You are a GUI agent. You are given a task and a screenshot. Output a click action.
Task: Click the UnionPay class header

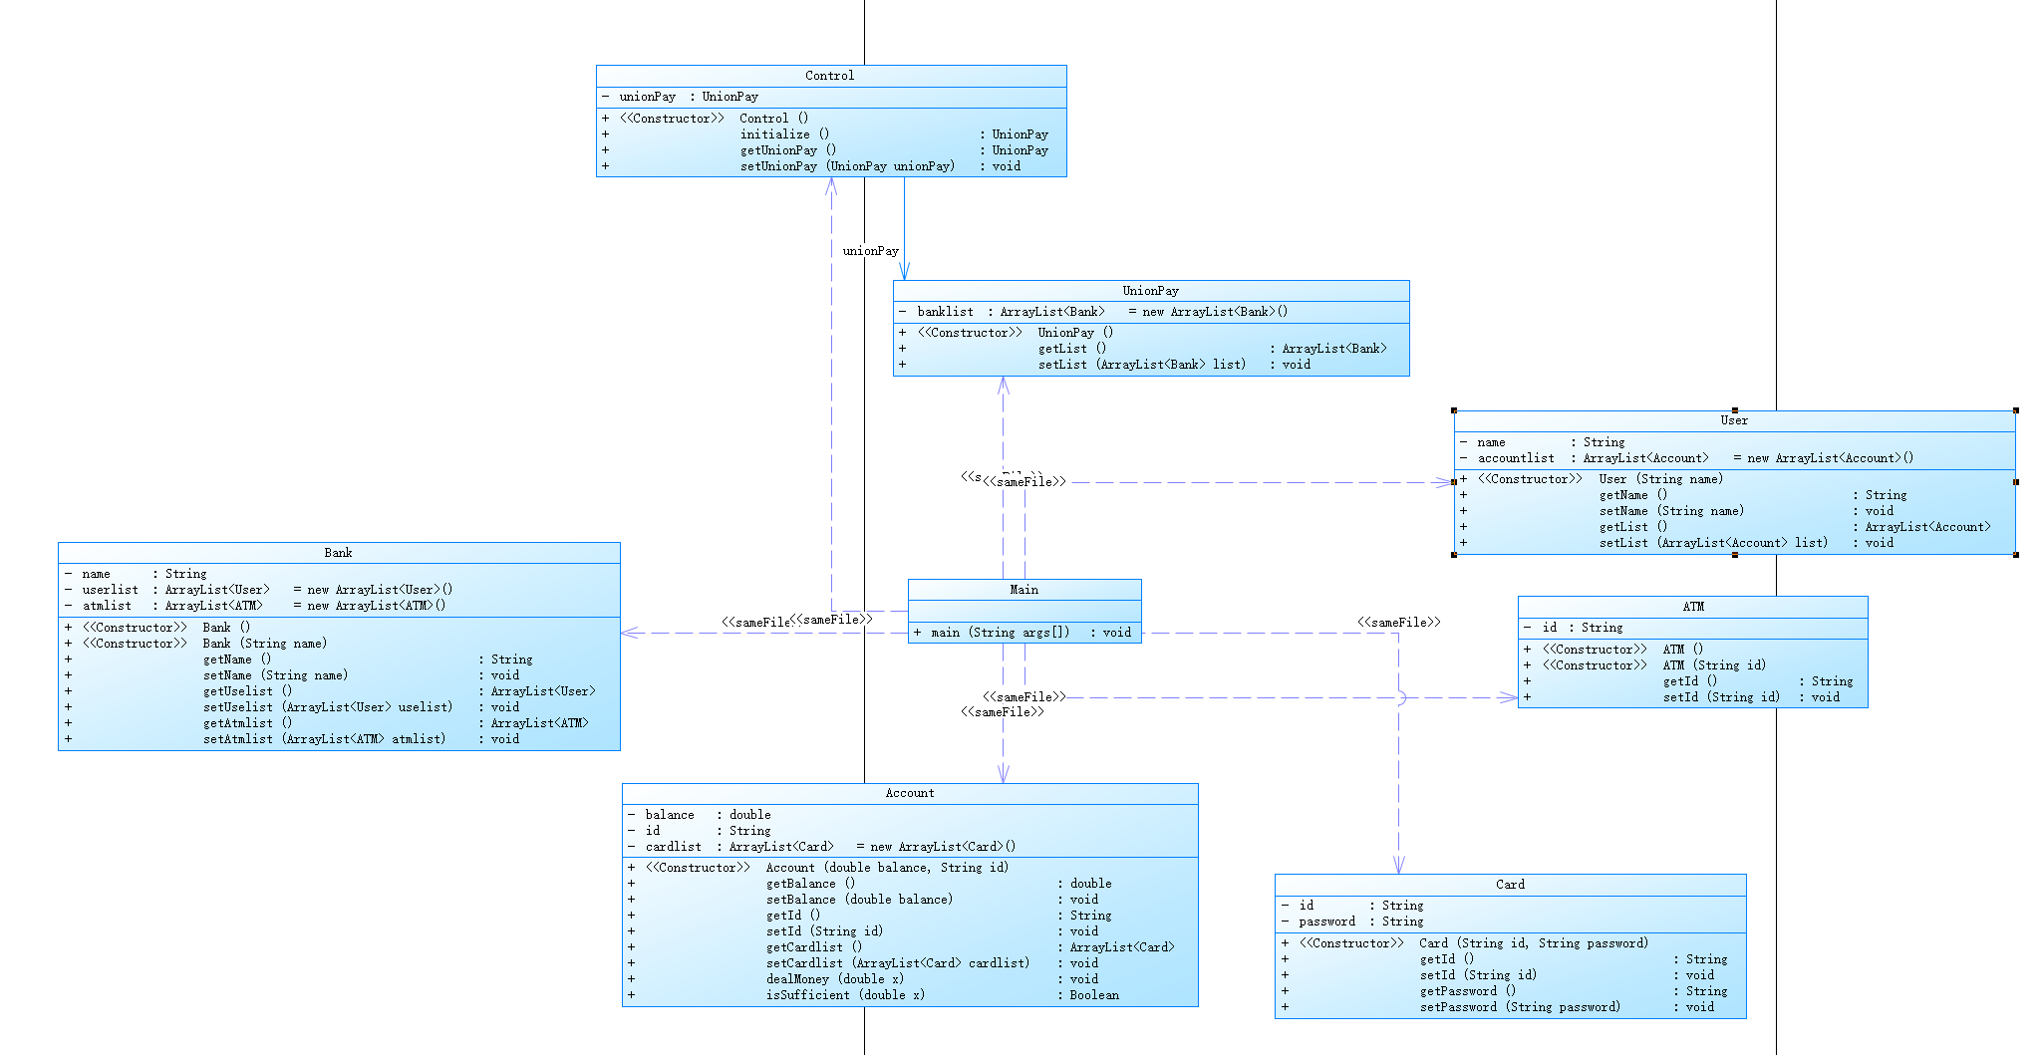click(1150, 291)
